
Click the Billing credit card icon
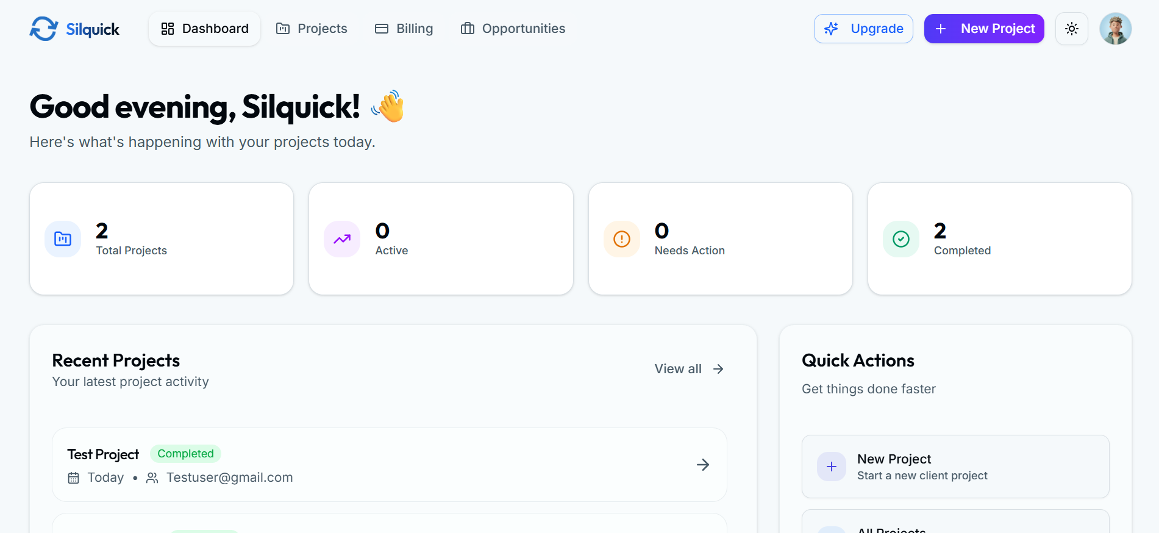pyautogui.click(x=381, y=28)
